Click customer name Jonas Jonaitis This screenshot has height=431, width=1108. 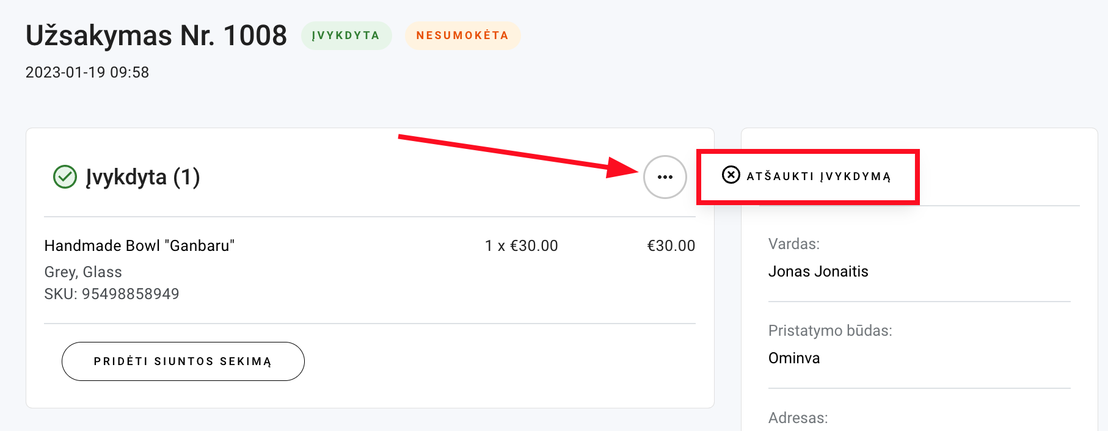818,271
